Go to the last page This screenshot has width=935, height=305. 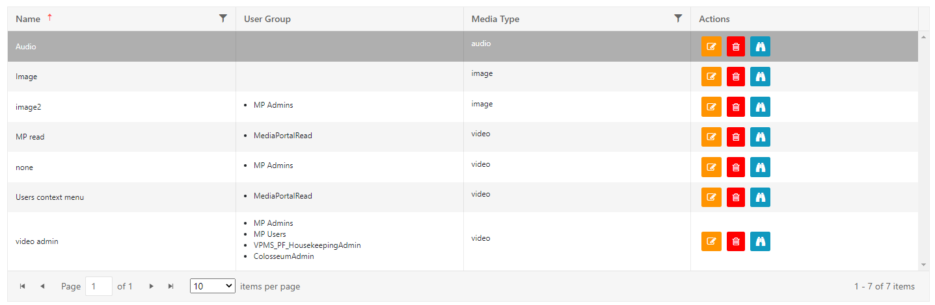coord(171,286)
